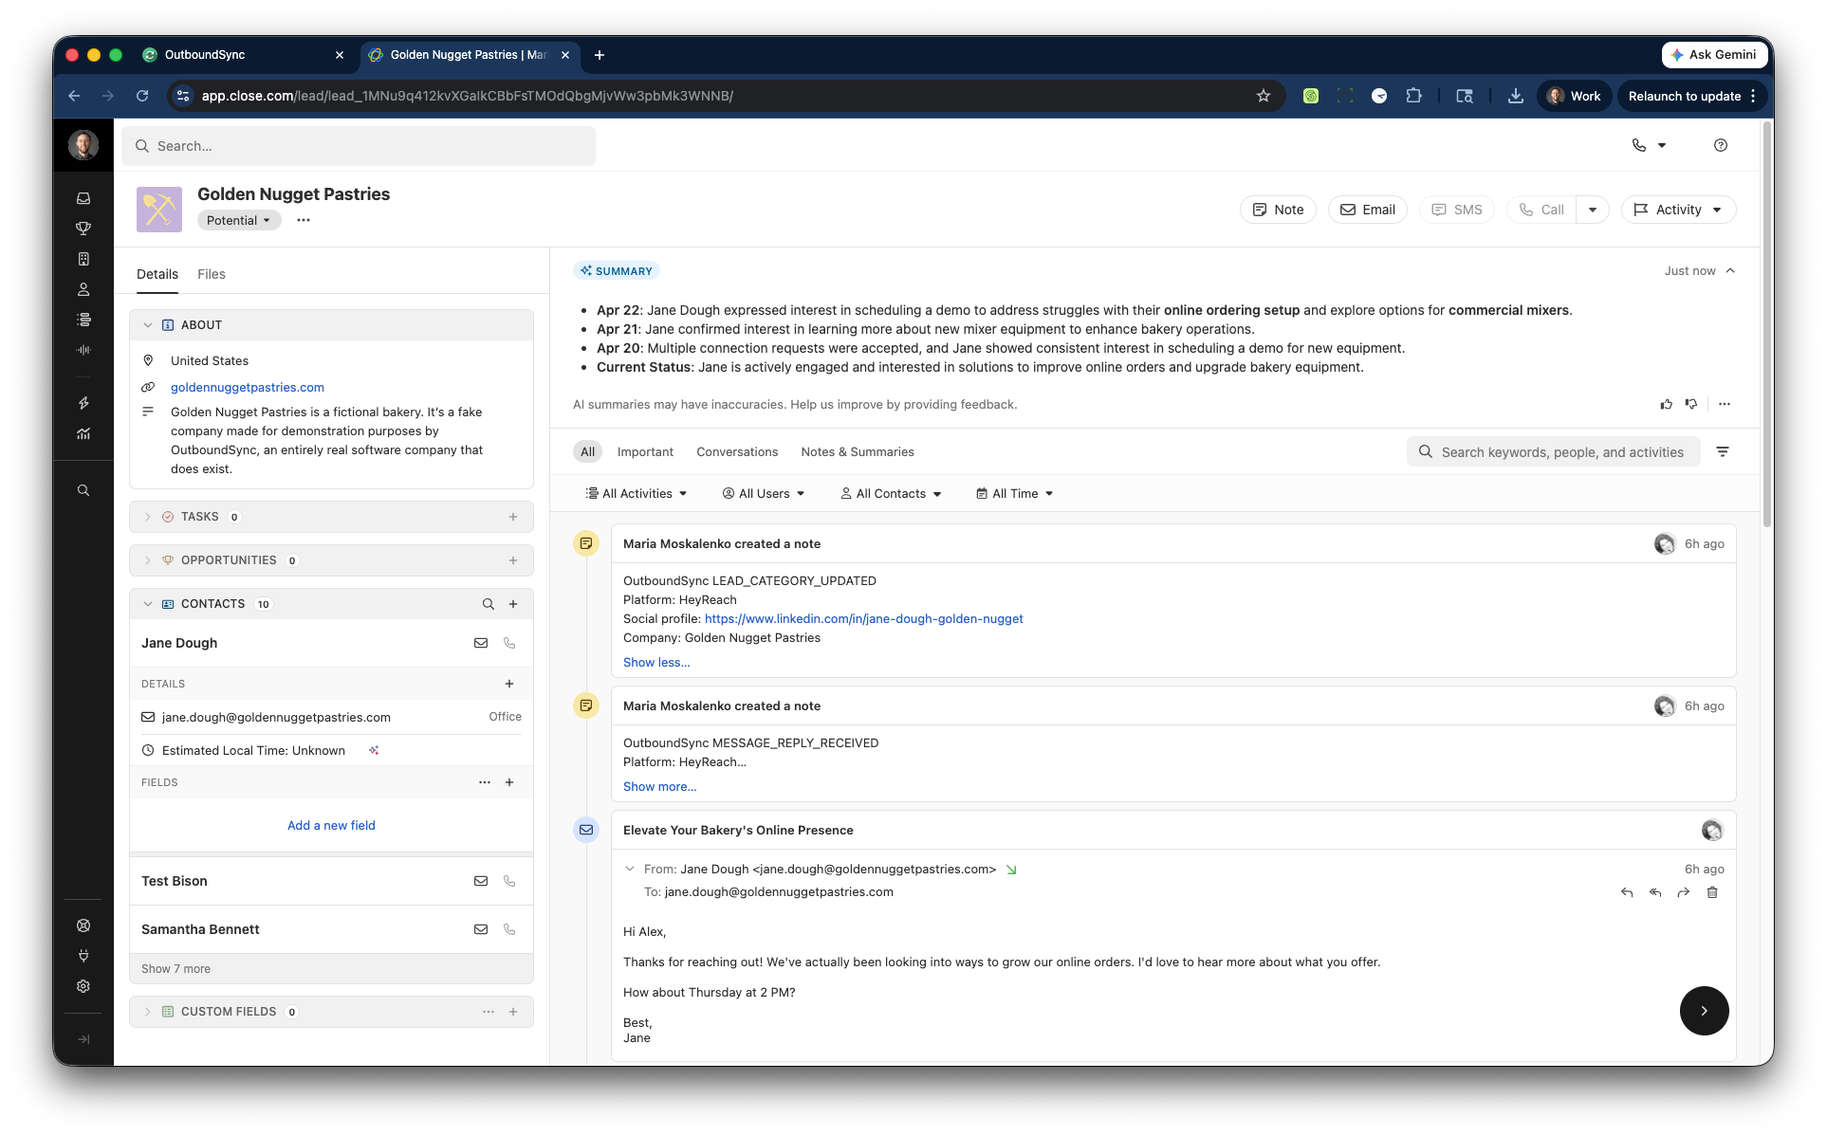Open Settings via the gear icon

coord(83,986)
